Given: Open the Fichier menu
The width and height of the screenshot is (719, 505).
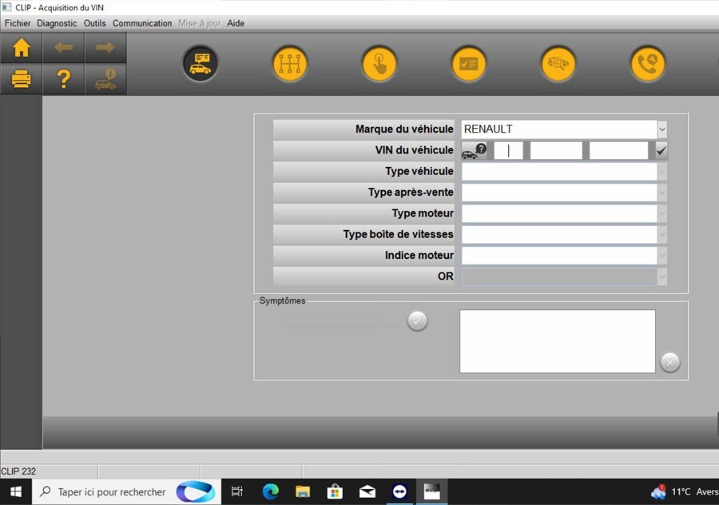Looking at the screenshot, I should click(x=18, y=23).
